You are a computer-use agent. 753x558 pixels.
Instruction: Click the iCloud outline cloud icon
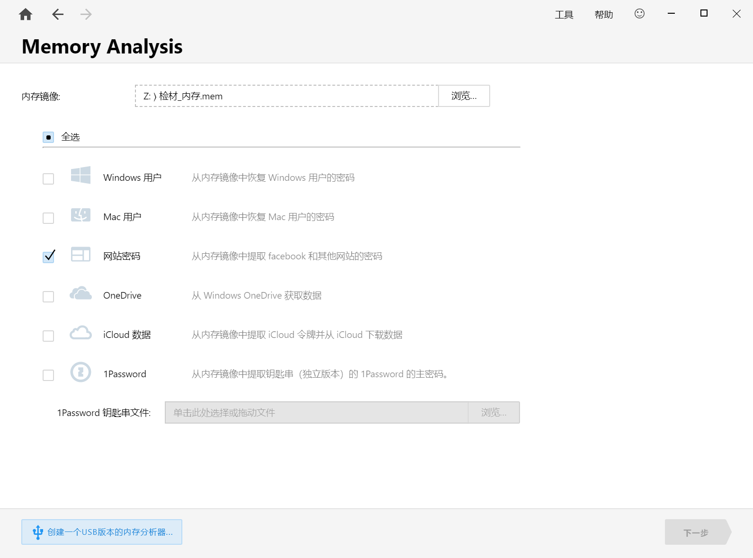click(x=81, y=333)
